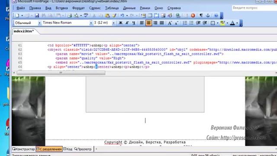
Task: Apply outside borders icon
Action: 213,23
